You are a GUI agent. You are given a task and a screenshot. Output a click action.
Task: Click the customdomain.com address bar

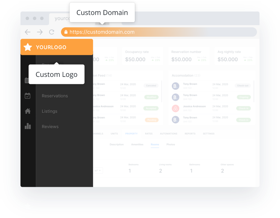point(159,32)
